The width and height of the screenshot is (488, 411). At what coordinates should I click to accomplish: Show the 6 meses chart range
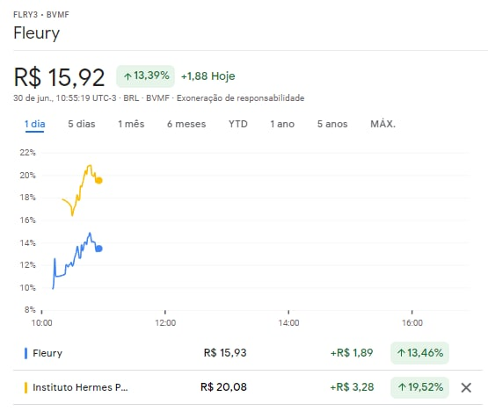click(x=186, y=124)
